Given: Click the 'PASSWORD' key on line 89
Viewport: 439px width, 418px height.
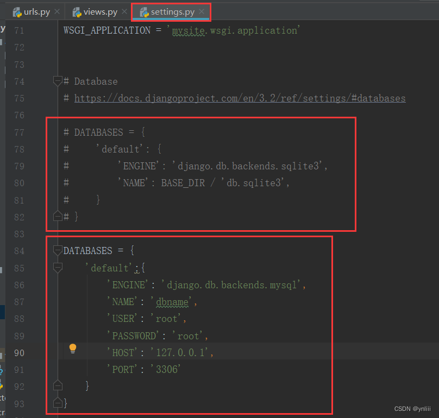Looking at the screenshot, I should 134,335.
